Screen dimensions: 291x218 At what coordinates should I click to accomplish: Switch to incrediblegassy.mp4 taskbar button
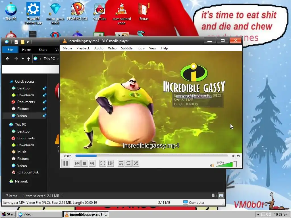[86, 215]
